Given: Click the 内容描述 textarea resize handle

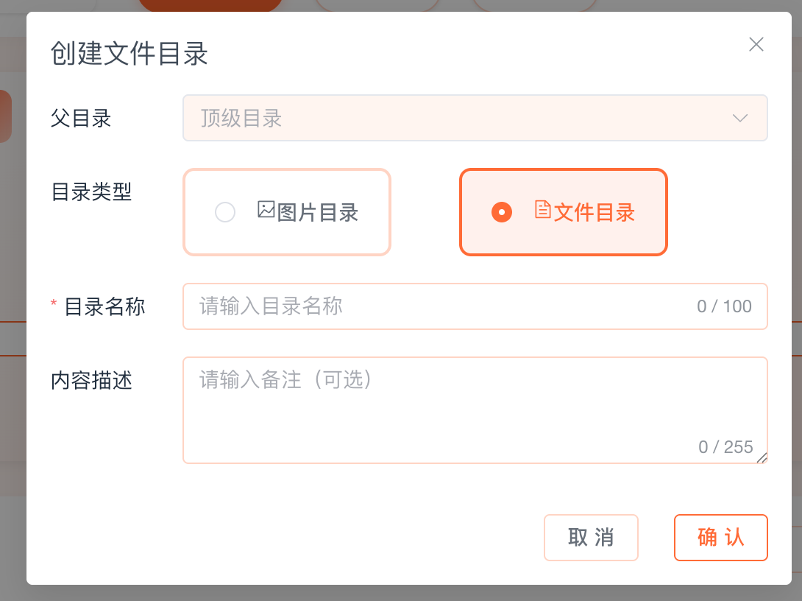Looking at the screenshot, I should point(762,458).
